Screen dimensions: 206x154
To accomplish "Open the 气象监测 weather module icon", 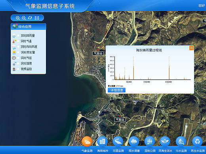I will (x=87, y=141).
